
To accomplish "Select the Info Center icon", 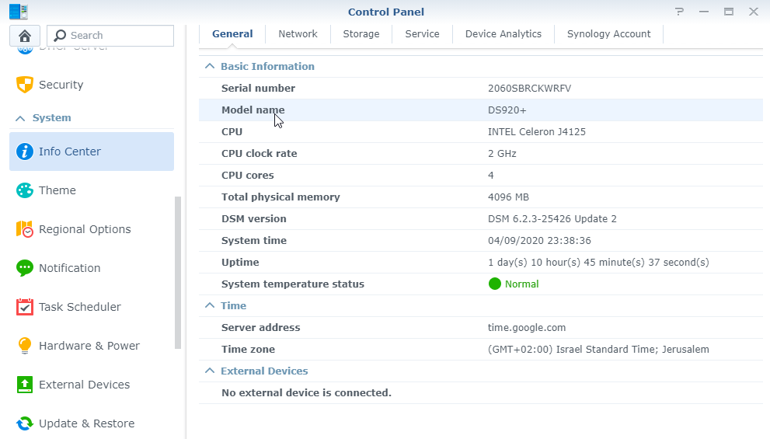I will click(x=25, y=152).
